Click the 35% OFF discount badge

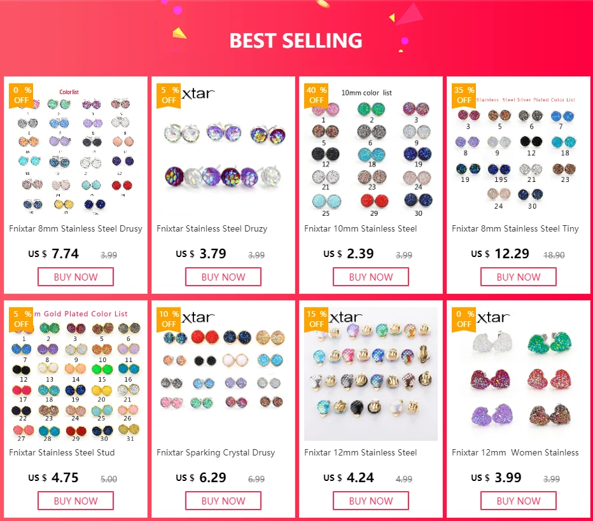464,95
